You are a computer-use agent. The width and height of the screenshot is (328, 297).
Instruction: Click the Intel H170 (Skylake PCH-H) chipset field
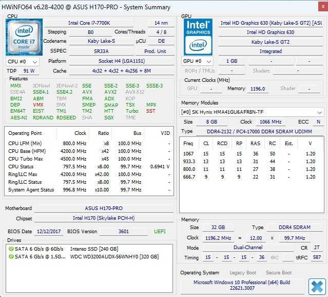[x=104, y=218]
